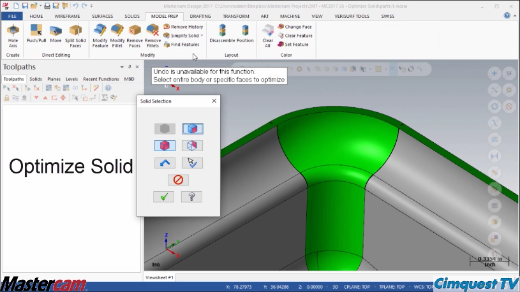Screen dimensions: 520x292
Task: Switch to the SURFACES ribbon tab
Action: coord(103,16)
